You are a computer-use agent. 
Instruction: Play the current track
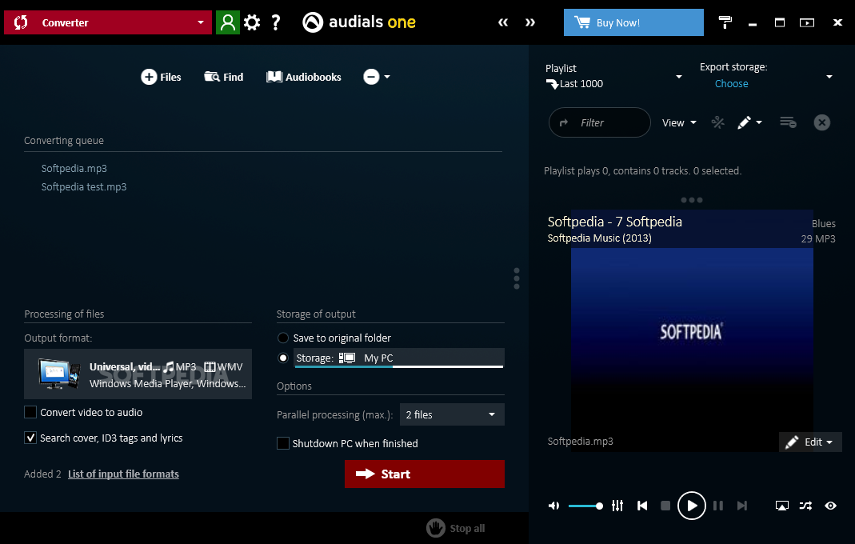691,506
